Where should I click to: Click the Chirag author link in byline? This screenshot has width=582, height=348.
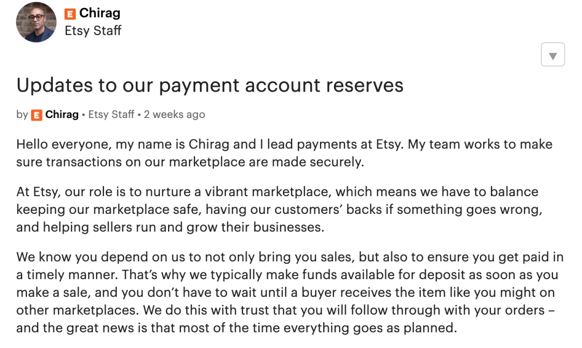62,114
